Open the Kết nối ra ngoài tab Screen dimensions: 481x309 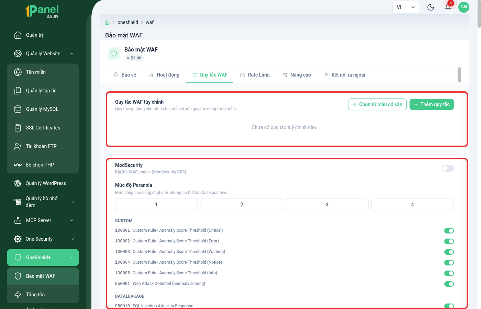coord(345,75)
